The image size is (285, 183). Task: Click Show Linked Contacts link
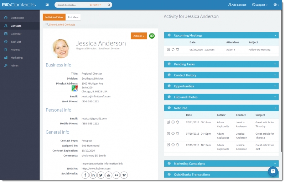coord(62,25)
